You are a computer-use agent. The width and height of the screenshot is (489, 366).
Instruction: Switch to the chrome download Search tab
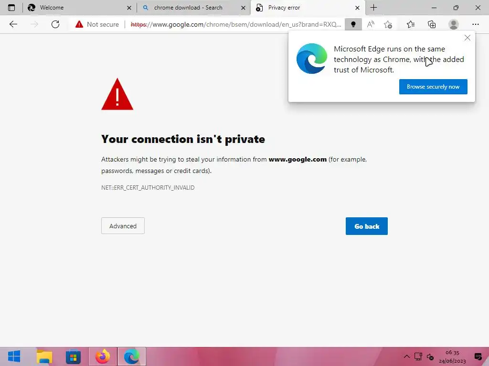click(x=193, y=8)
